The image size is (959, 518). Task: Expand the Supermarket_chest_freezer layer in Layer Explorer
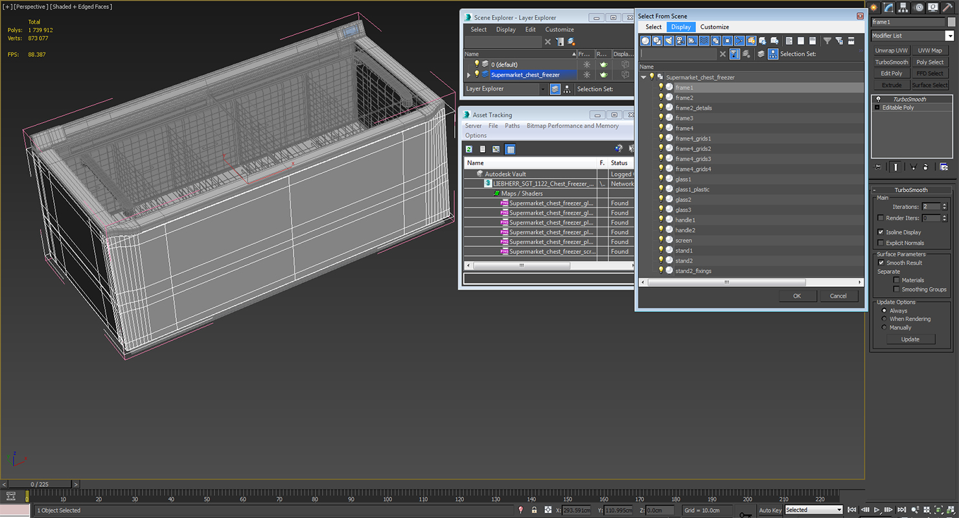pyautogui.click(x=468, y=74)
